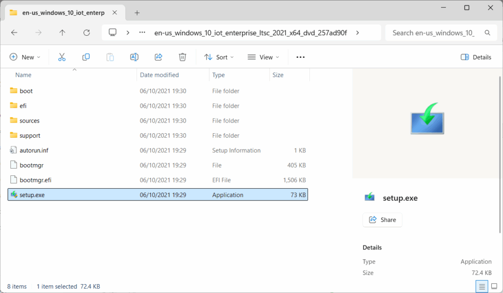Click the Rename icon in toolbar
The image size is (503, 293).
(x=134, y=57)
